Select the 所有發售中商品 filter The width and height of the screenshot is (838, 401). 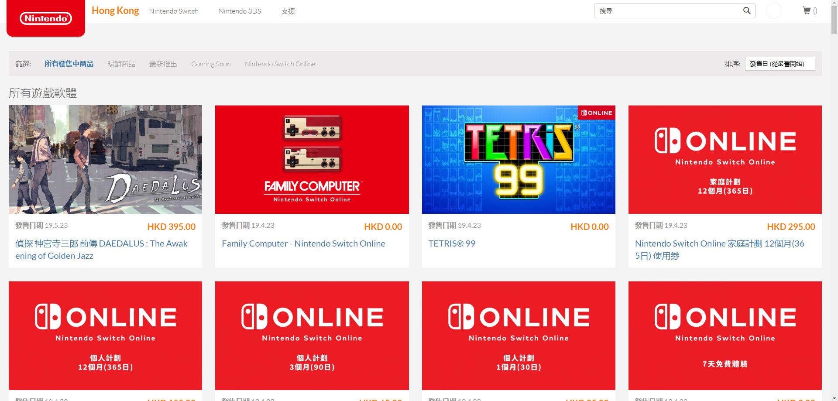pos(69,64)
